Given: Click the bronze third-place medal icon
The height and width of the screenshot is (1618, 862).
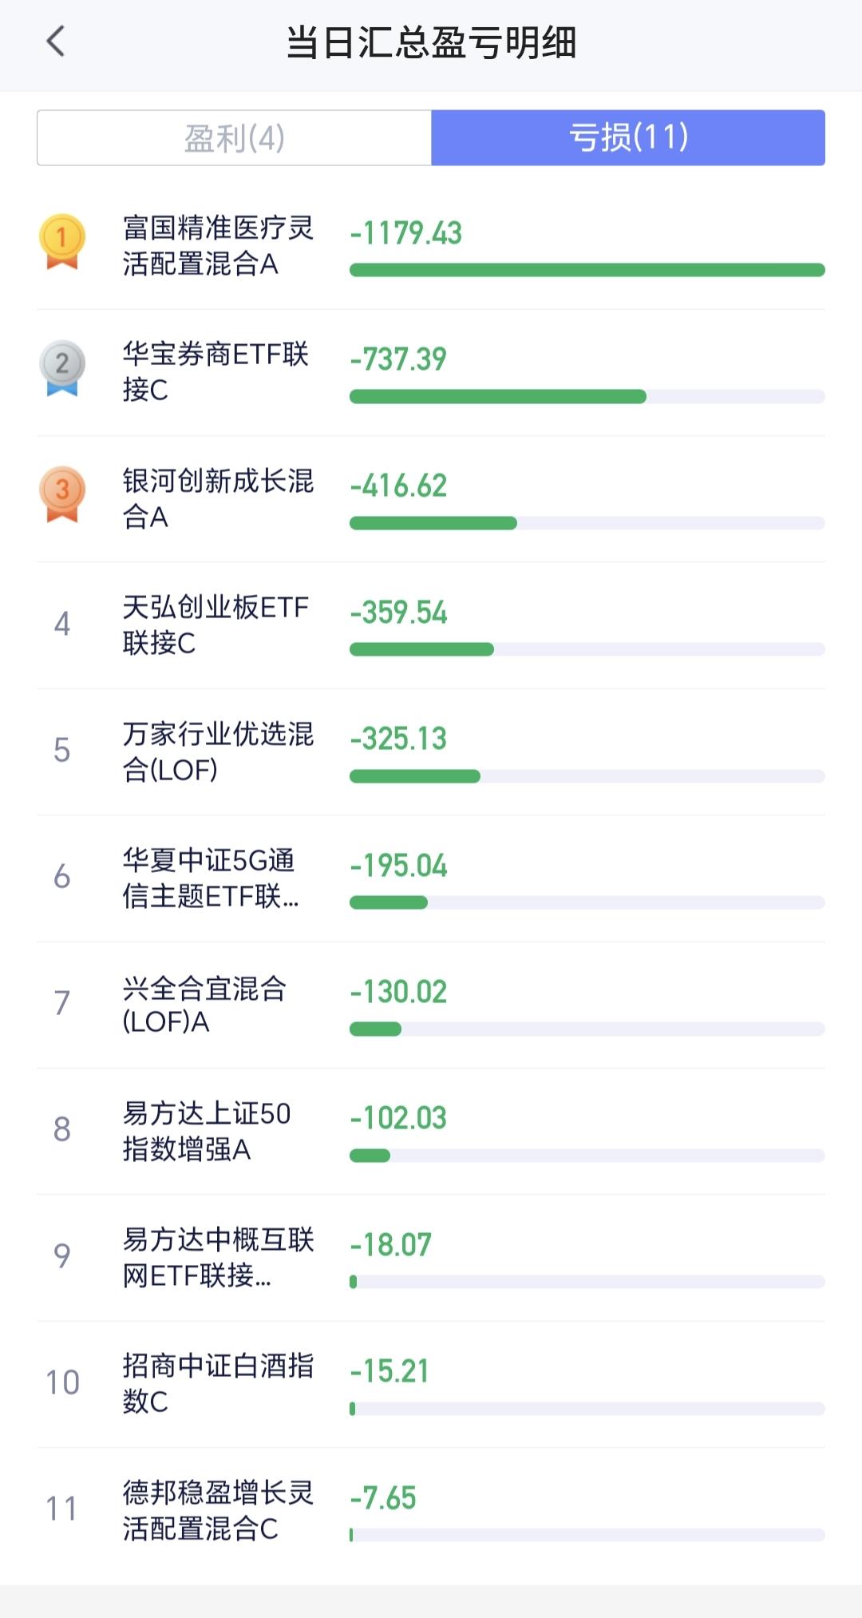Looking at the screenshot, I should [62, 494].
